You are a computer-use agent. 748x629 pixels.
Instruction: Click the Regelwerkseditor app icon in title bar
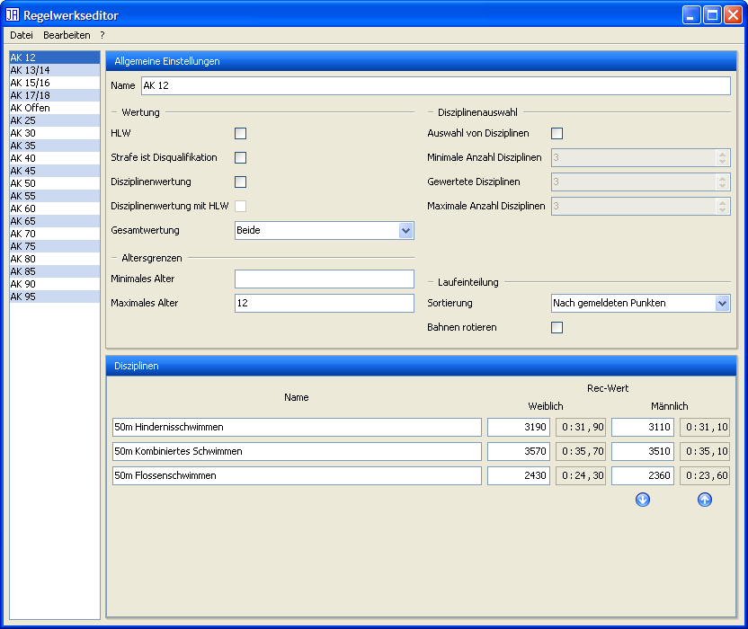point(13,14)
